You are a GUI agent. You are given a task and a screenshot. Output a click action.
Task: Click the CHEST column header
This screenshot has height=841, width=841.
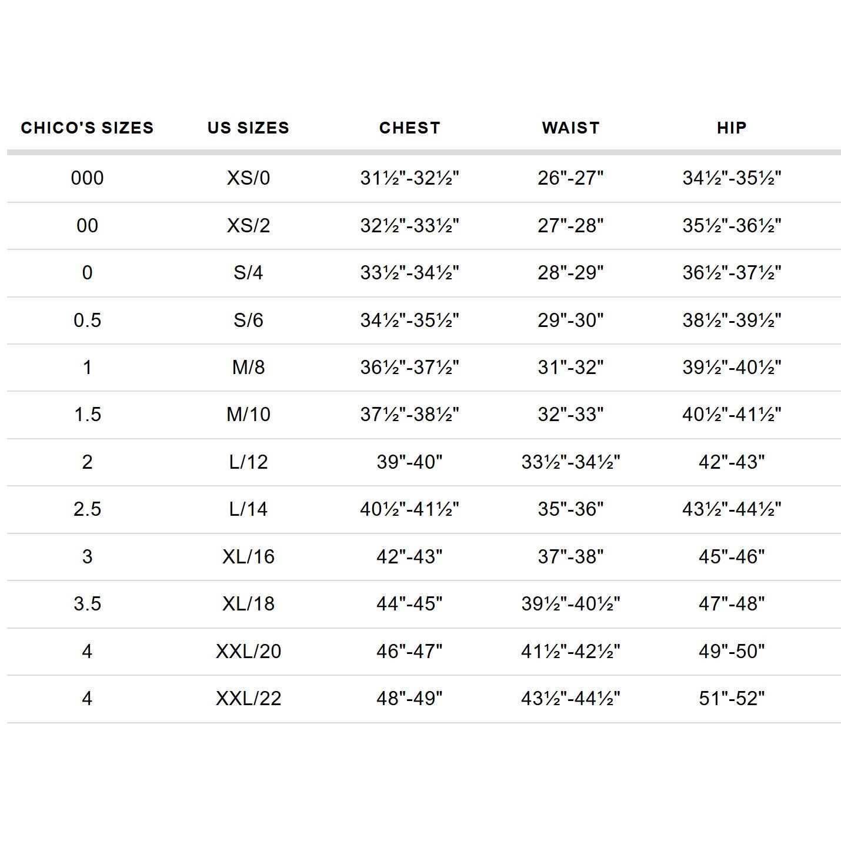[x=409, y=128]
